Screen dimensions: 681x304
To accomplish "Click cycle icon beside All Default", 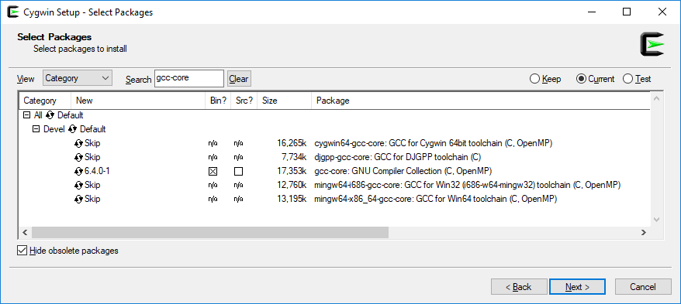I will [50, 115].
